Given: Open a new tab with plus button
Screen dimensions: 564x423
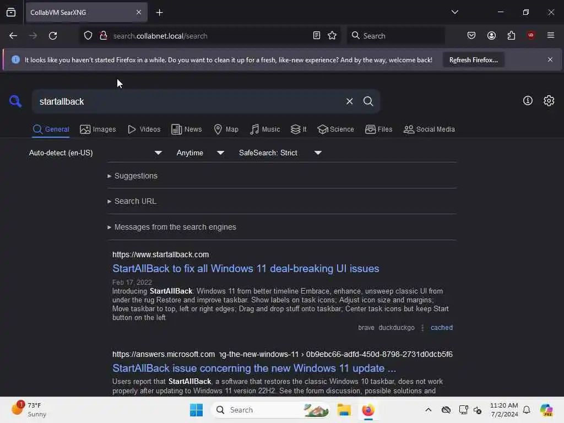Looking at the screenshot, I should 159,12.
